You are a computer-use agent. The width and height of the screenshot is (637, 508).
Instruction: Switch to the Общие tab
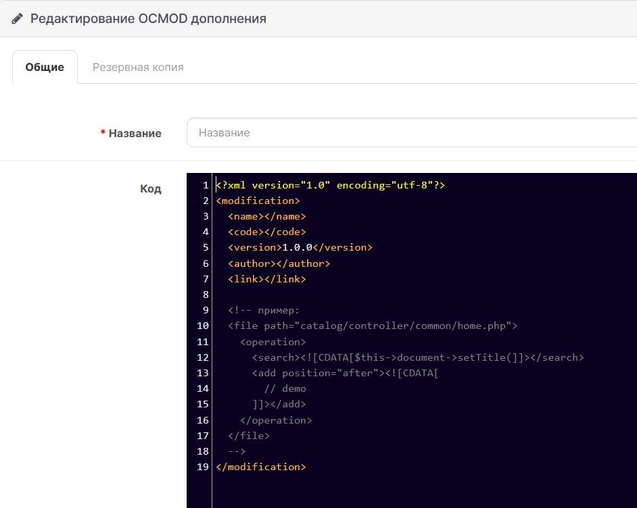point(45,67)
